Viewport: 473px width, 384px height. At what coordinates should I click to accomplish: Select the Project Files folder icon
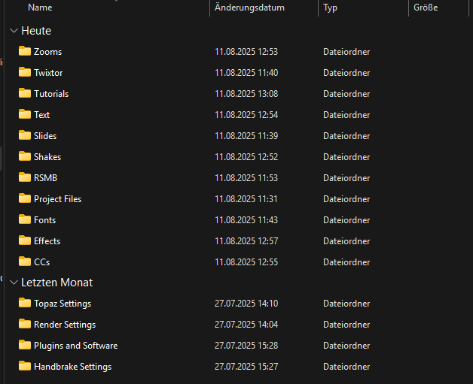(x=25, y=199)
